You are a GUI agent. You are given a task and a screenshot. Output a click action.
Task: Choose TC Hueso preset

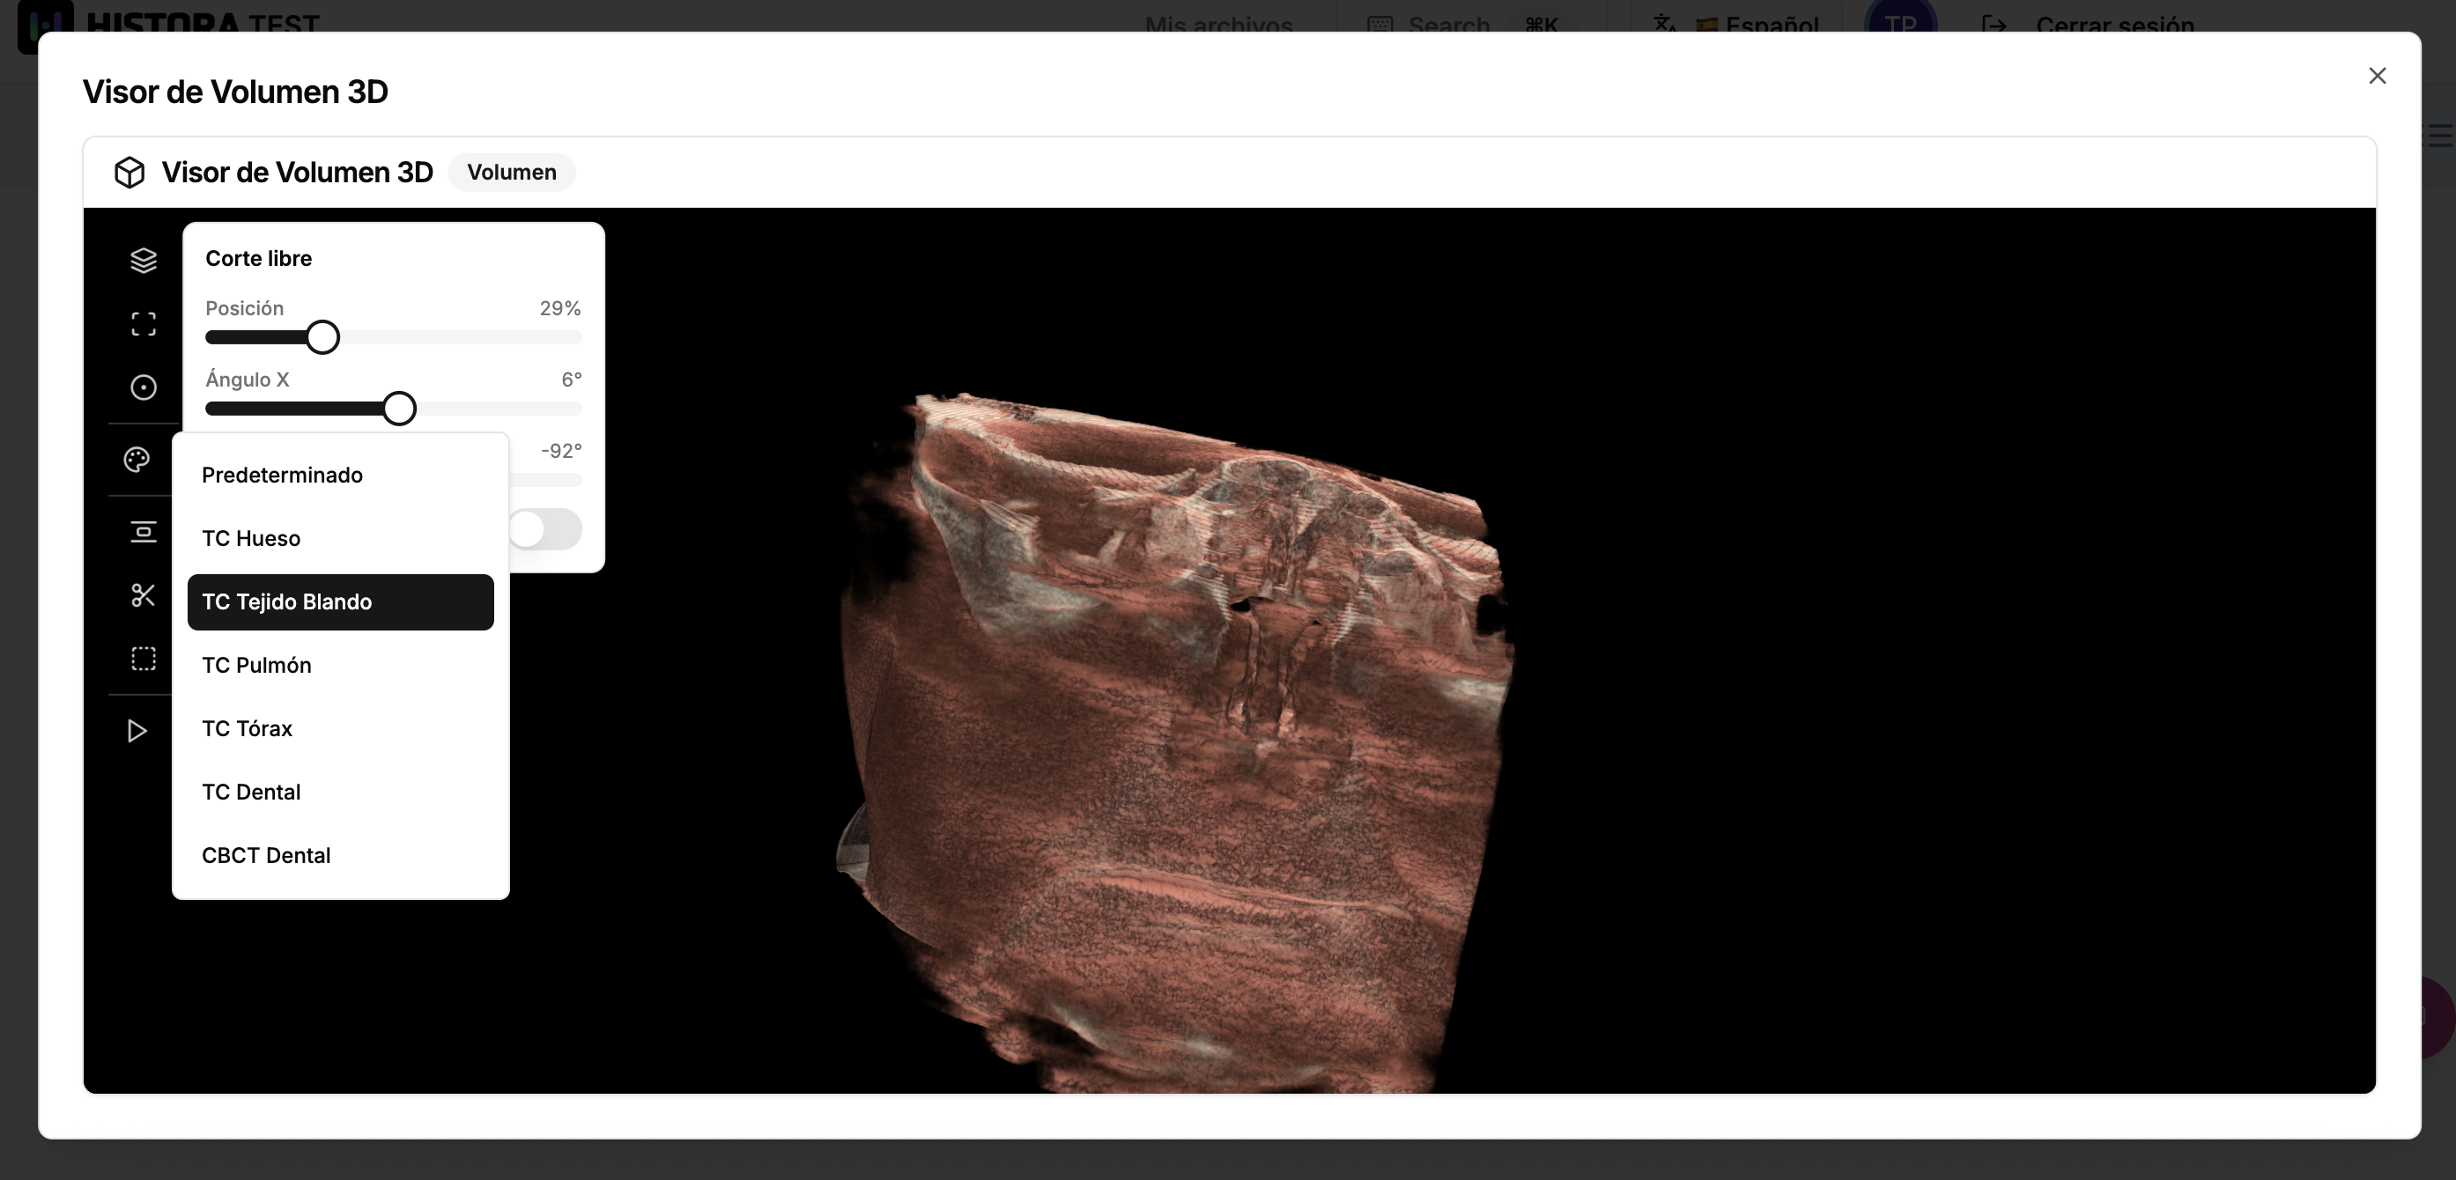pos(251,537)
